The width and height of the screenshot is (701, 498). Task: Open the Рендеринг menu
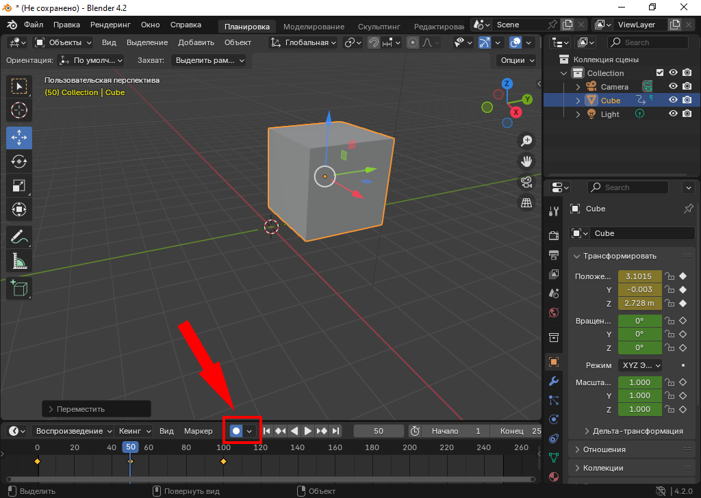point(110,25)
